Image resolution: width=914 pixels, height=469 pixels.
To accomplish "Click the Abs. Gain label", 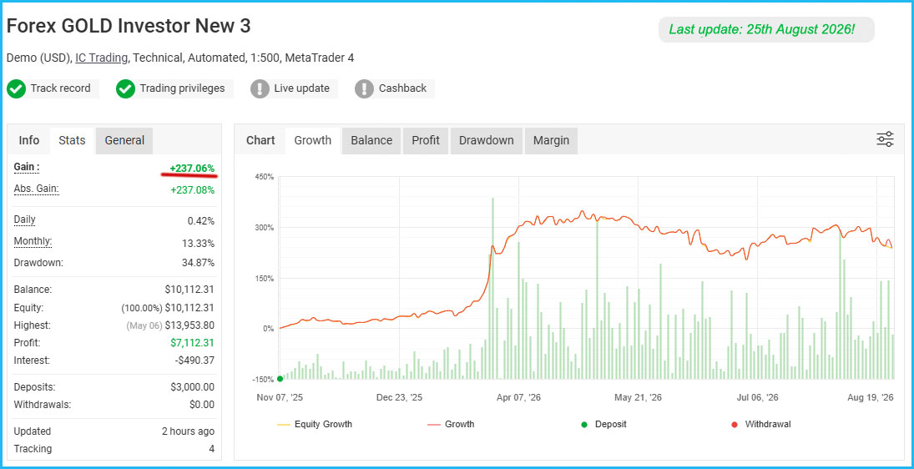I will (x=36, y=189).
